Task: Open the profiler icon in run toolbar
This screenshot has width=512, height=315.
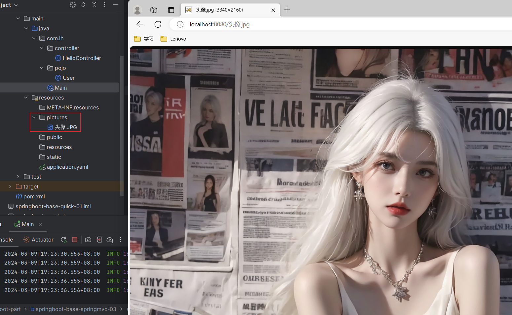Action: coord(110,240)
